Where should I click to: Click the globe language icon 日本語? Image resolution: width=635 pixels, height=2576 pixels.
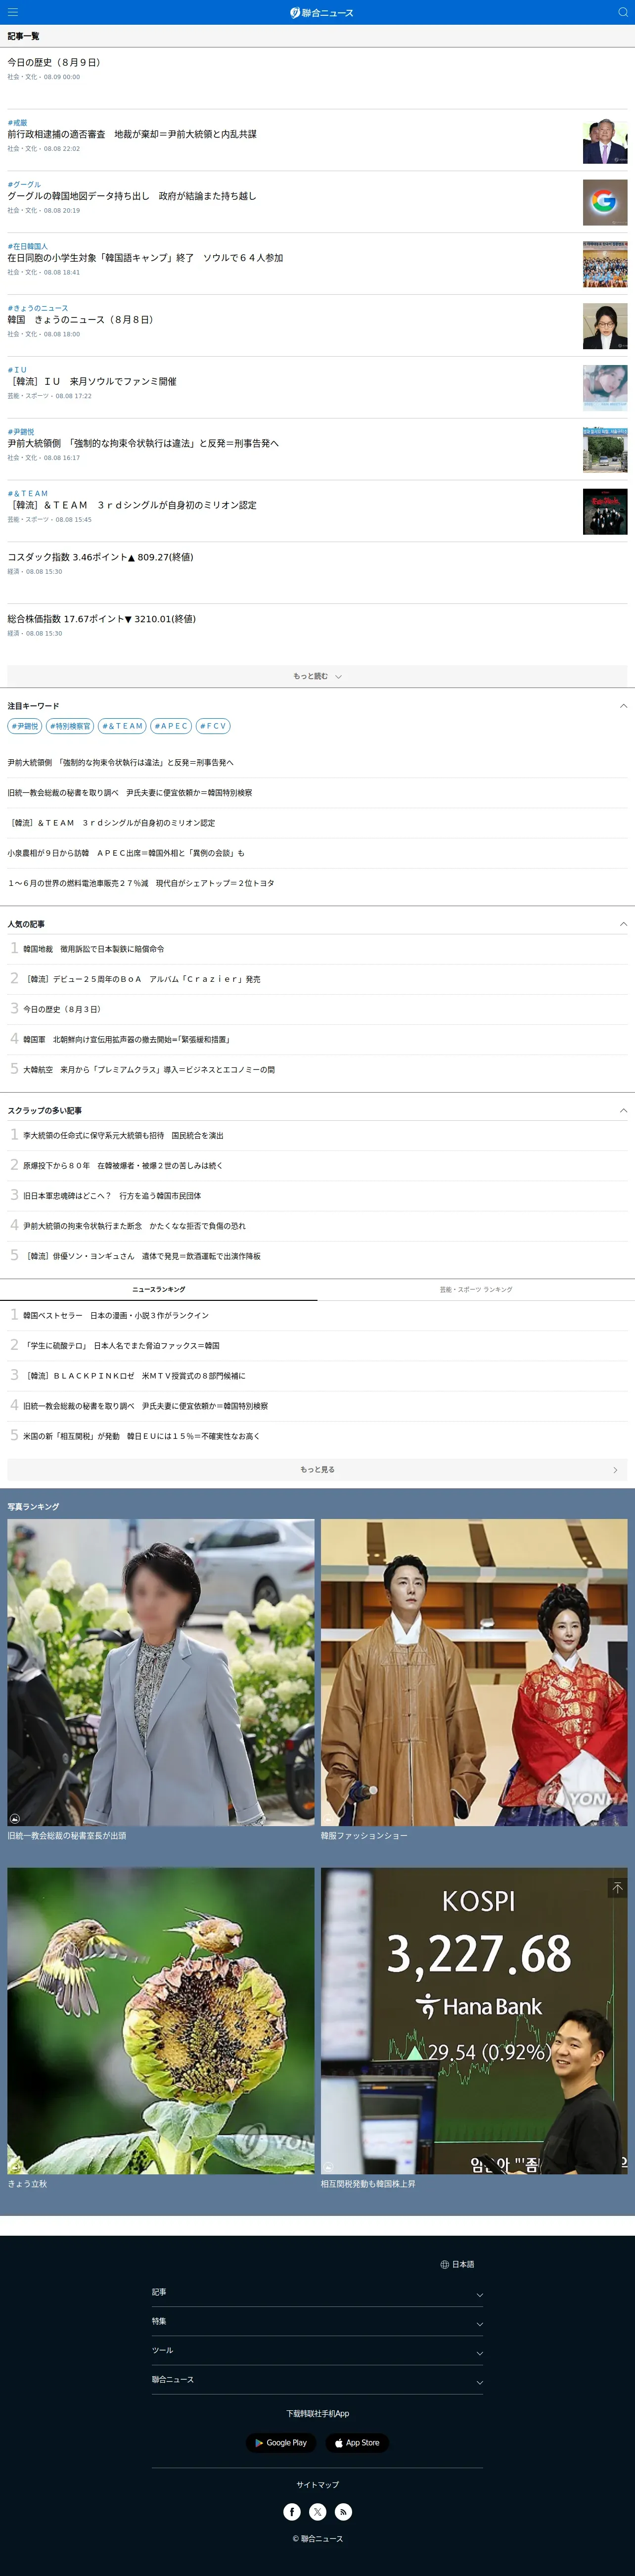pyautogui.click(x=457, y=2264)
